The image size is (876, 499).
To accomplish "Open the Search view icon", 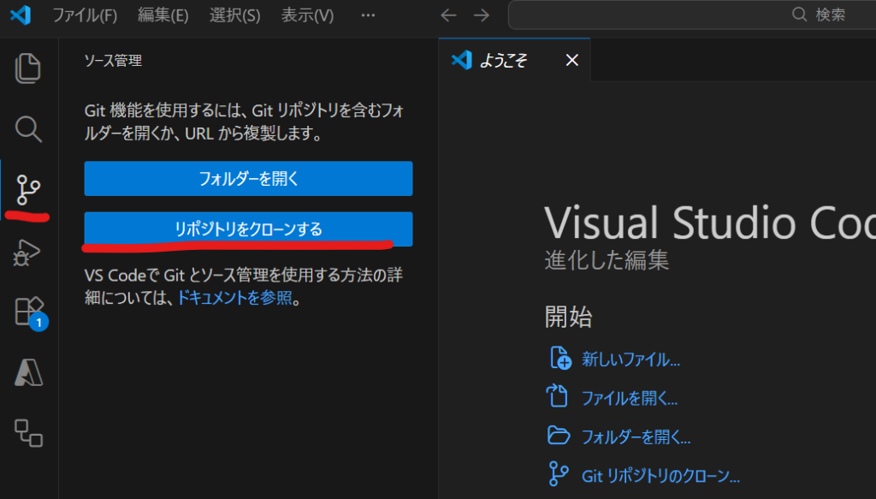I will coord(28,128).
